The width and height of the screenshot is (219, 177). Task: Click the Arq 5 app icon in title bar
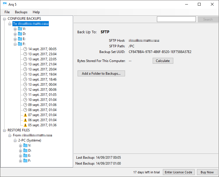coord(5,4)
